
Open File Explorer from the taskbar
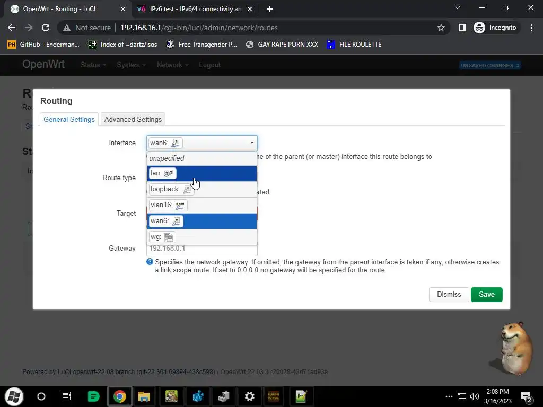click(144, 396)
